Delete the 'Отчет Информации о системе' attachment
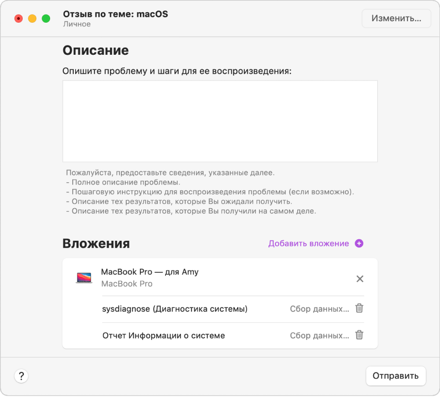This screenshot has width=440, height=397. 359,335
